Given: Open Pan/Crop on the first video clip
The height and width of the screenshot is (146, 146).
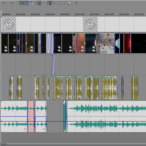Looking at the screenshot, I should point(6,47).
